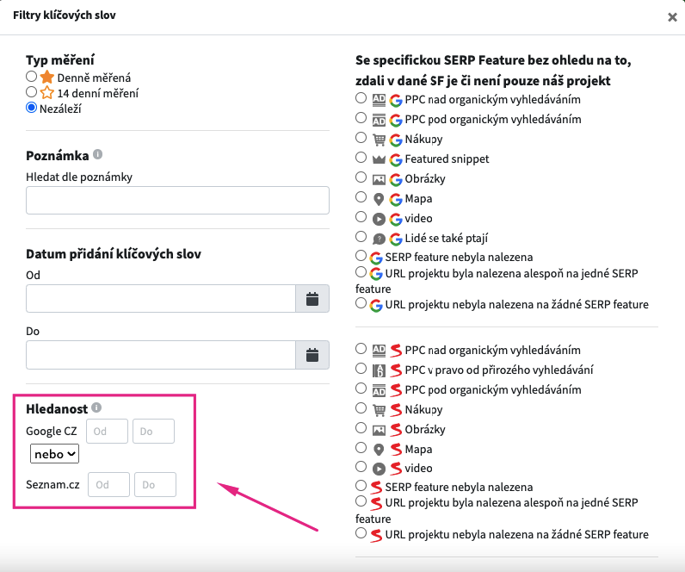Viewport: 685px width, 572px height.
Task: Click the Seznam.cz Do search volume field
Action: (x=155, y=484)
